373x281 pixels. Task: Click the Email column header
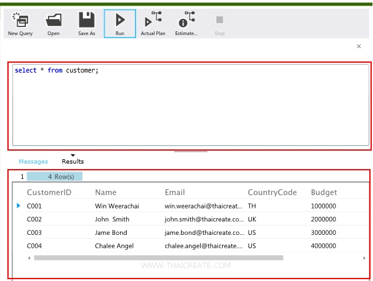[175, 192]
